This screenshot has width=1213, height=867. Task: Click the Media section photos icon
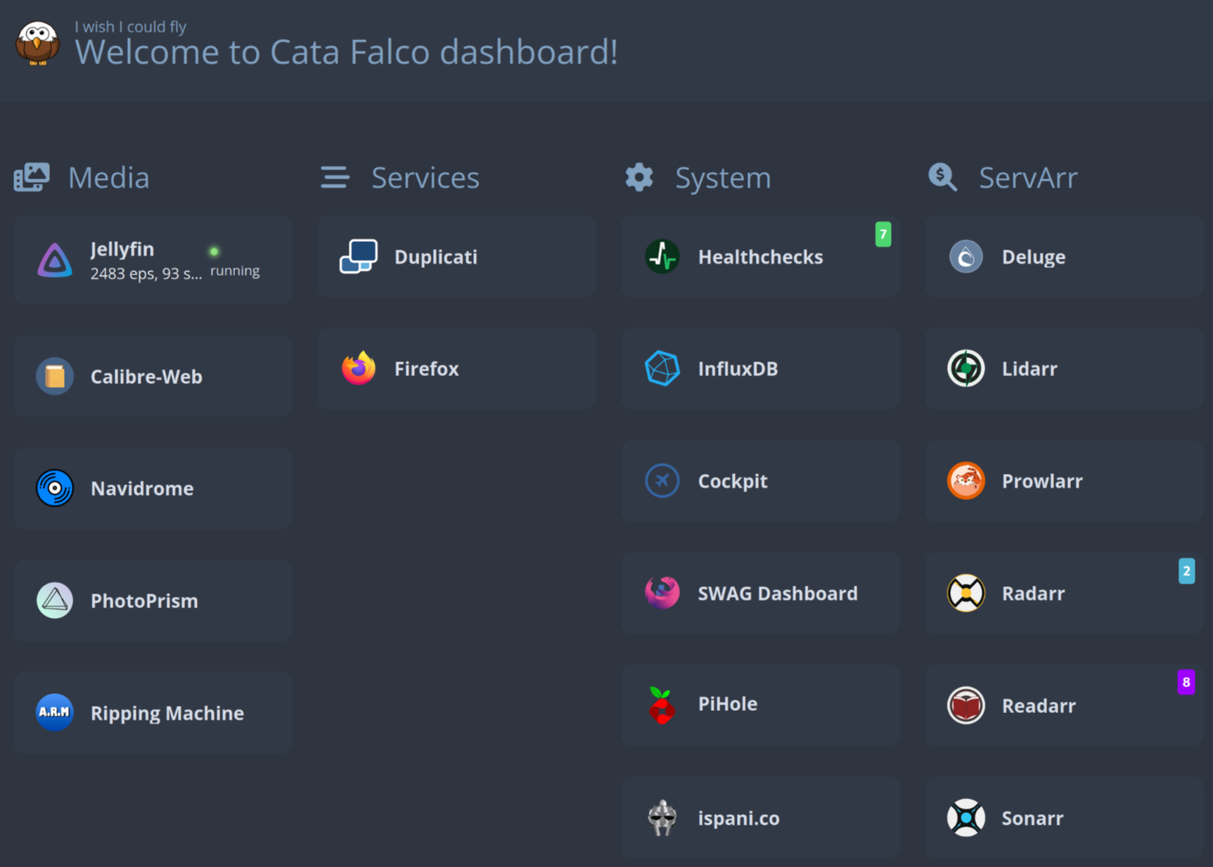pos(32,177)
